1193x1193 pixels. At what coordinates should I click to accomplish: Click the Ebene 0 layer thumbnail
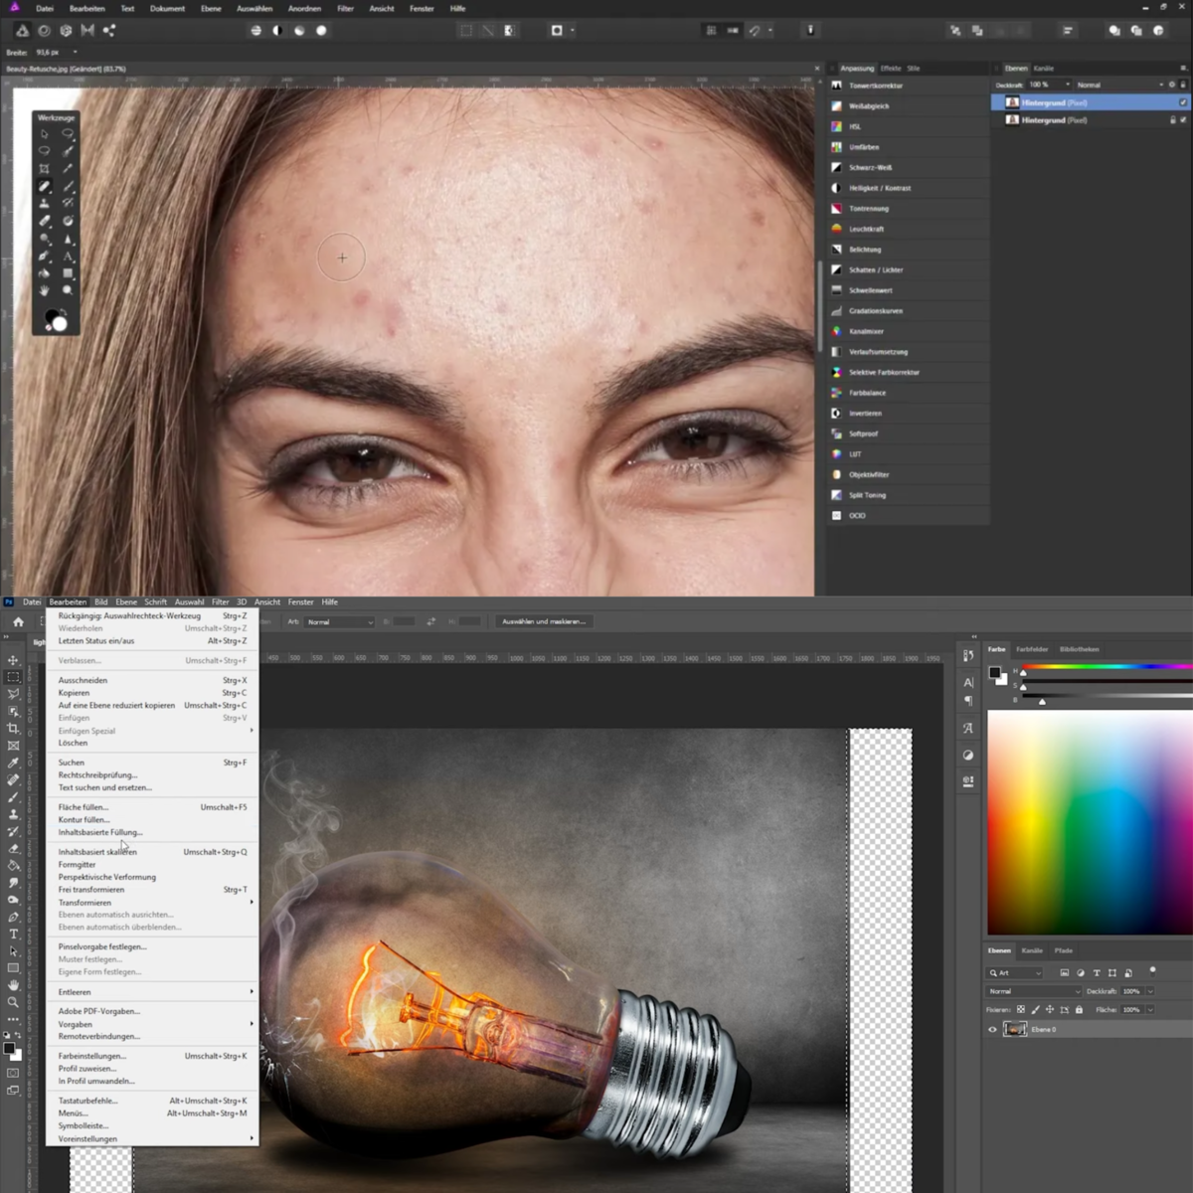[x=1015, y=1030]
